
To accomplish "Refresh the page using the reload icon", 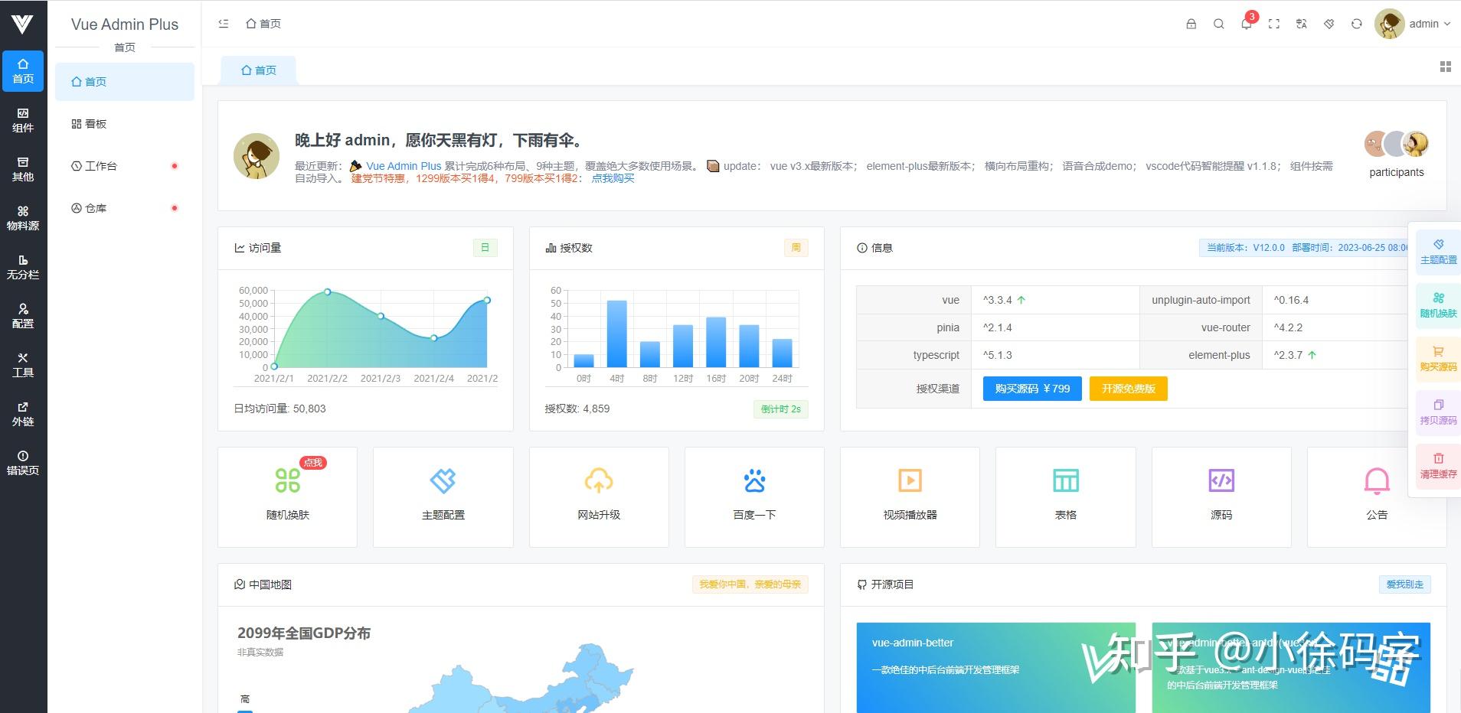I will [x=1356, y=24].
